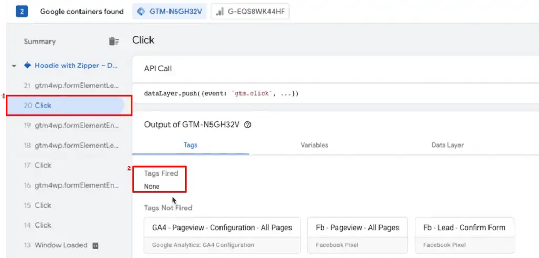Viewport: 539px width, 258px height.
Task: Open the Summary view
Action: (x=39, y=42)
